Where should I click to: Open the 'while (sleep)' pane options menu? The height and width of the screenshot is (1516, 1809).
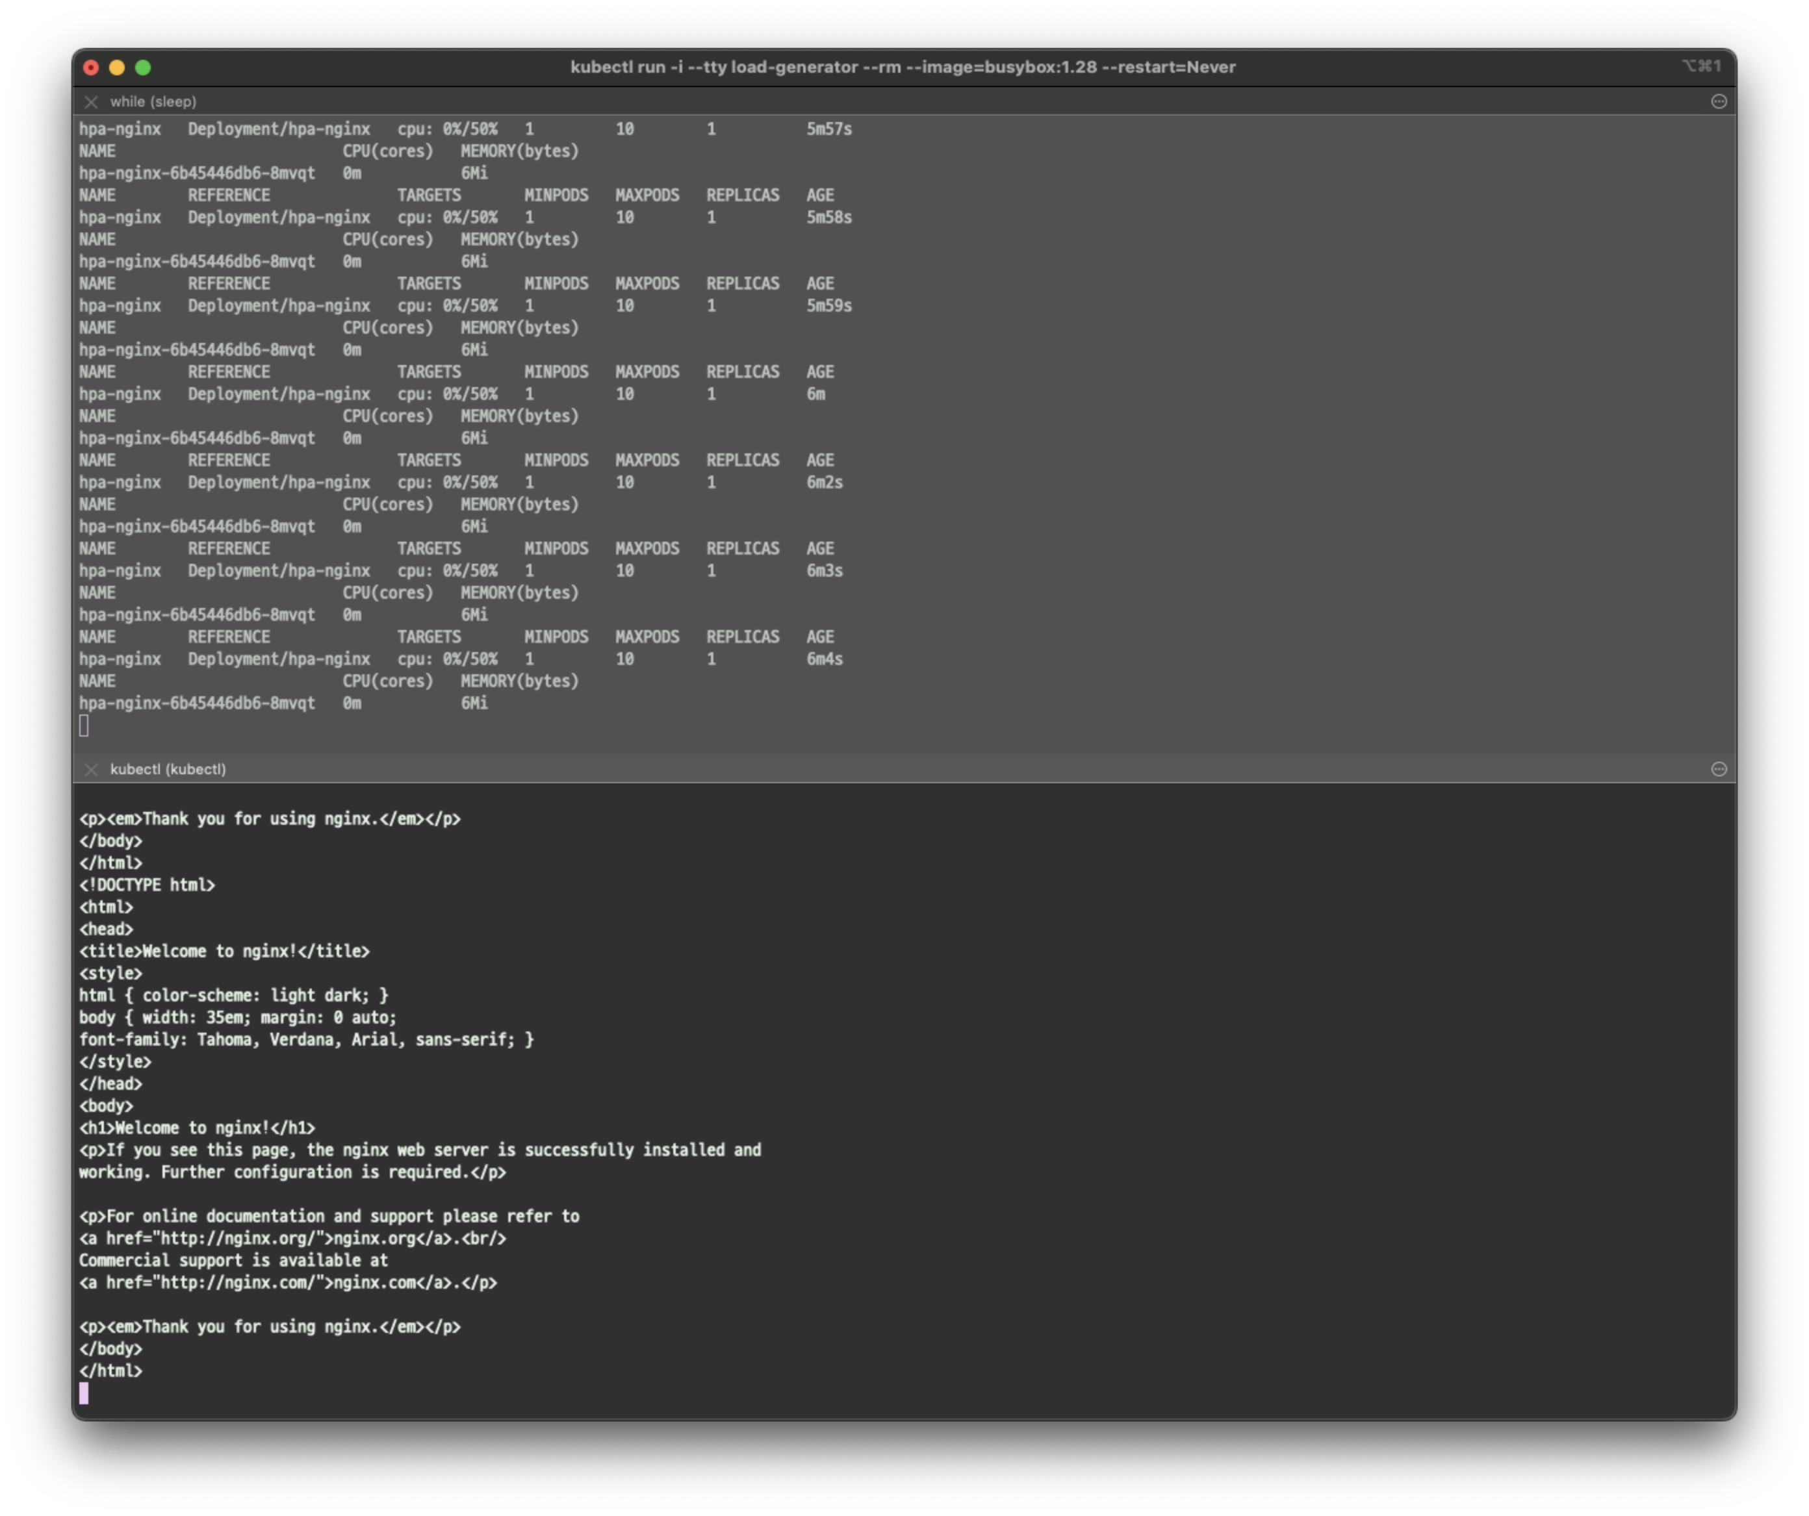click(x=1719, y=101)
